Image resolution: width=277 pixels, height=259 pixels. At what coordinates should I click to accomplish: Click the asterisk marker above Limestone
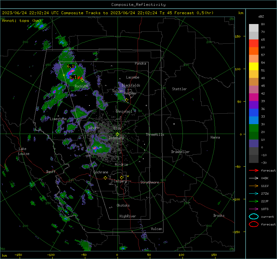[58, 116]
